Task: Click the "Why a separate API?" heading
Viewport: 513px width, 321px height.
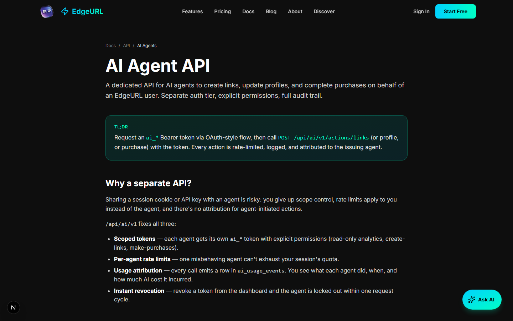Action: pyautogui.click(x=149, y=183)
